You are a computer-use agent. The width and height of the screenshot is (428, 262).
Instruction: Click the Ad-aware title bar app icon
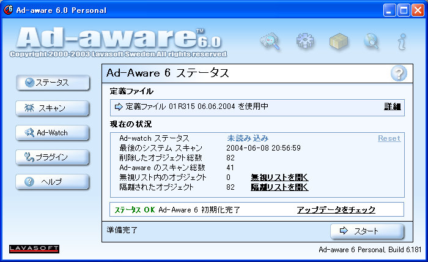coord(9,10)
